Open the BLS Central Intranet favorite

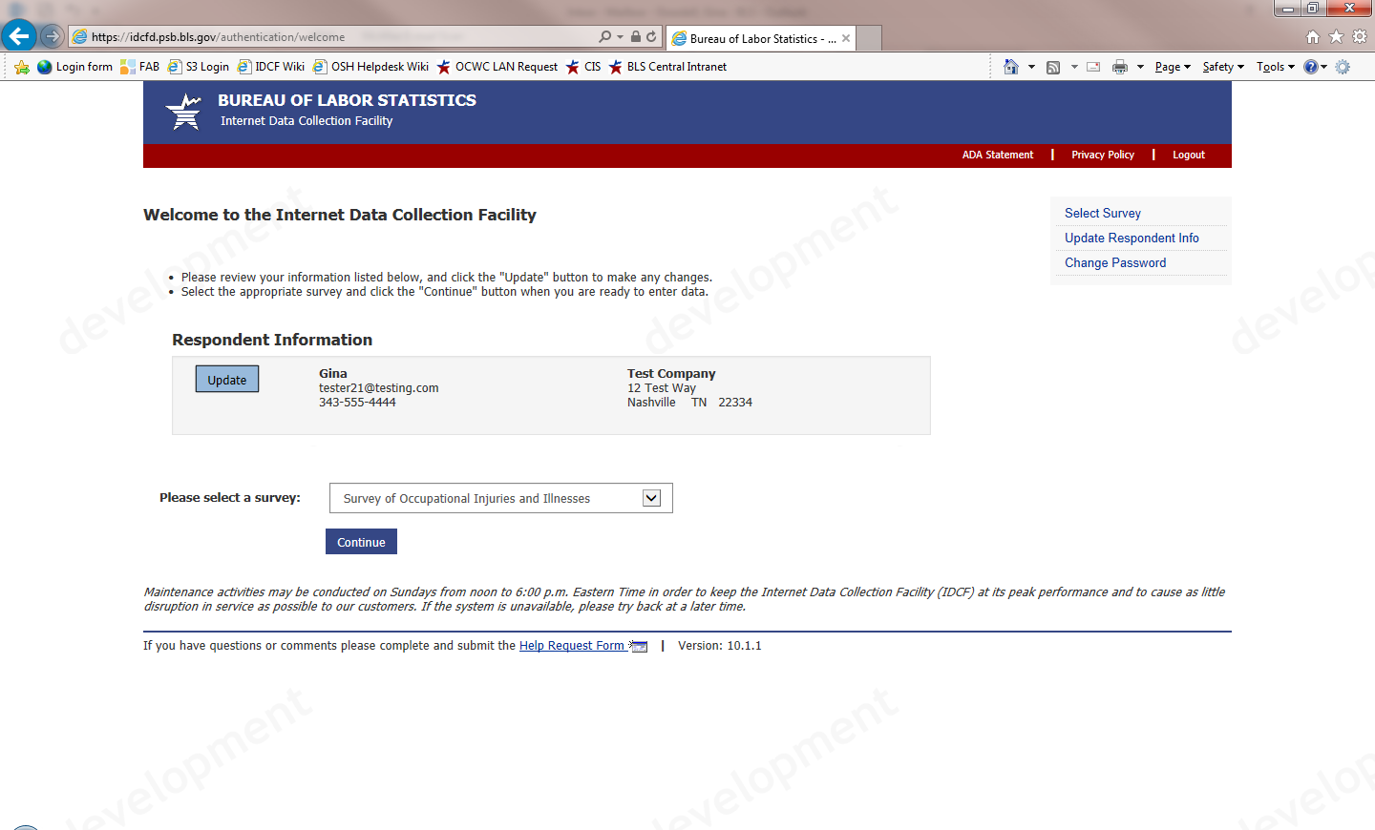(x=667, y=67)
